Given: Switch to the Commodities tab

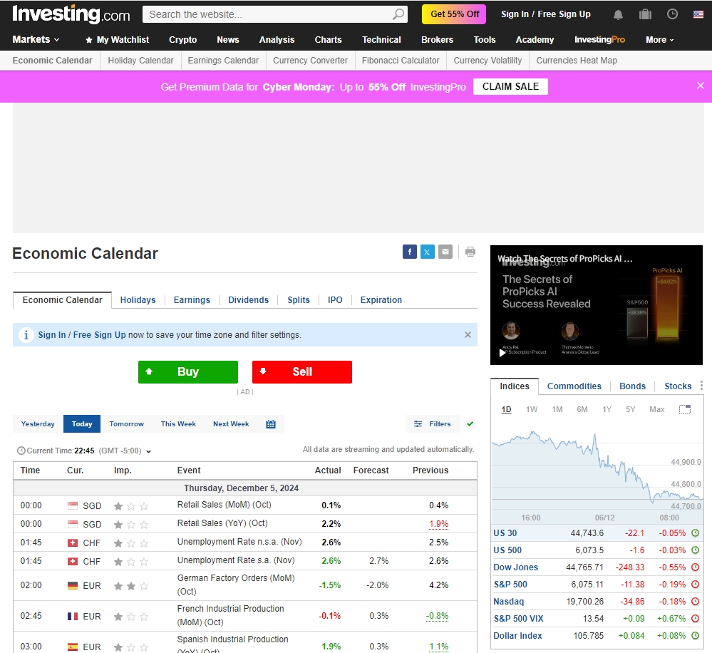Looking at the screenshot, I should click(x=574, y=386).
